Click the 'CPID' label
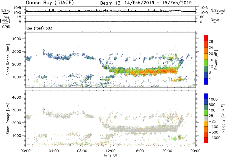The image size is (226, 157). click(6, 27)
